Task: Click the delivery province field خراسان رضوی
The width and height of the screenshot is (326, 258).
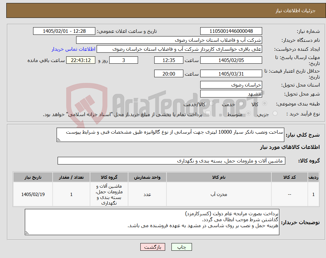Action: [231, 85]
